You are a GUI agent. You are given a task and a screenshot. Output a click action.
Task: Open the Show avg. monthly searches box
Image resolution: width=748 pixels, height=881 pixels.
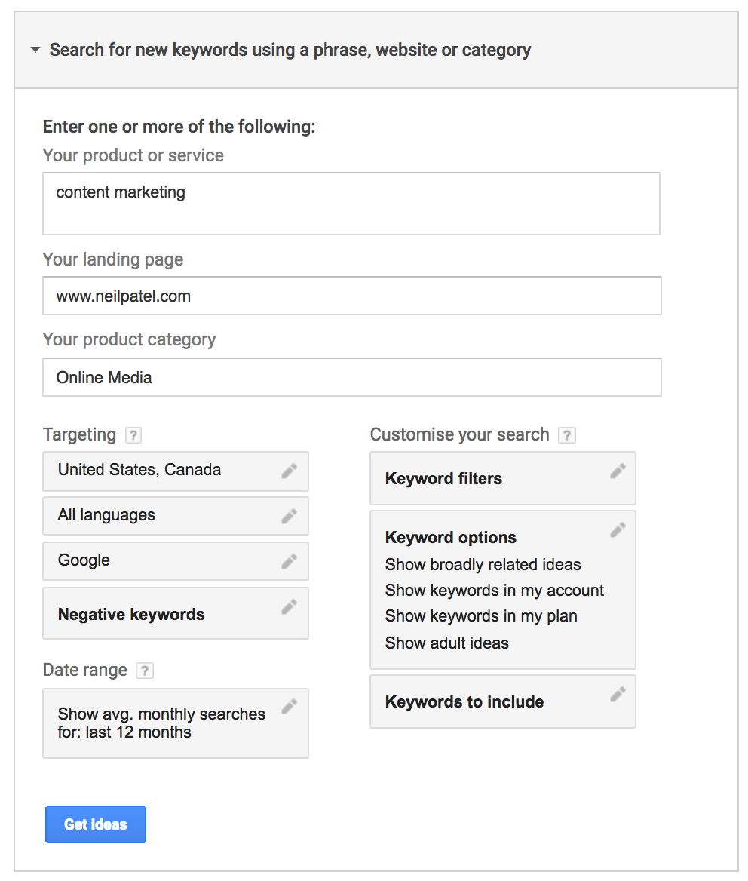(161, 723)
